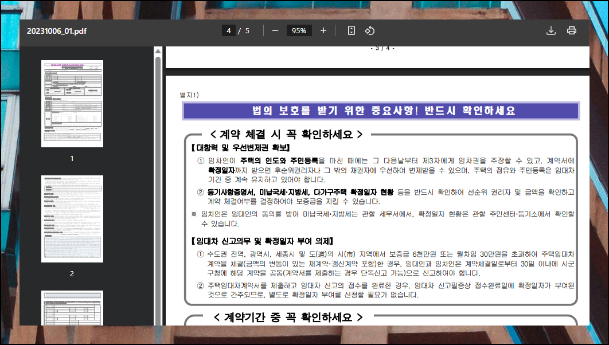
Task: Print the PDF document
Action: coord(571,30)
